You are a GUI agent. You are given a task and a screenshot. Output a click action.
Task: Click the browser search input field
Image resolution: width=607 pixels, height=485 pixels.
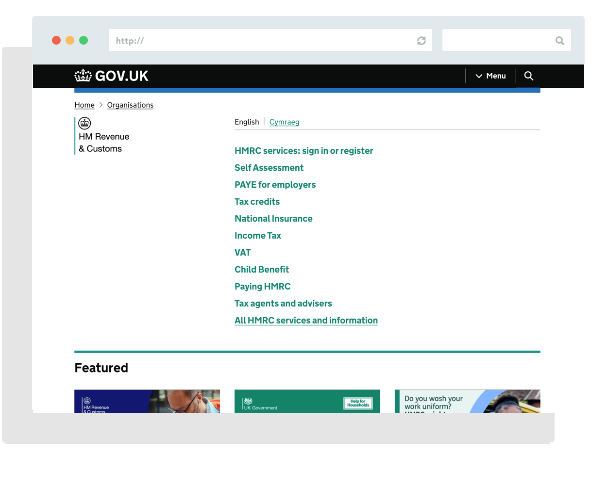pyautogui.click(x=506, y=40)
